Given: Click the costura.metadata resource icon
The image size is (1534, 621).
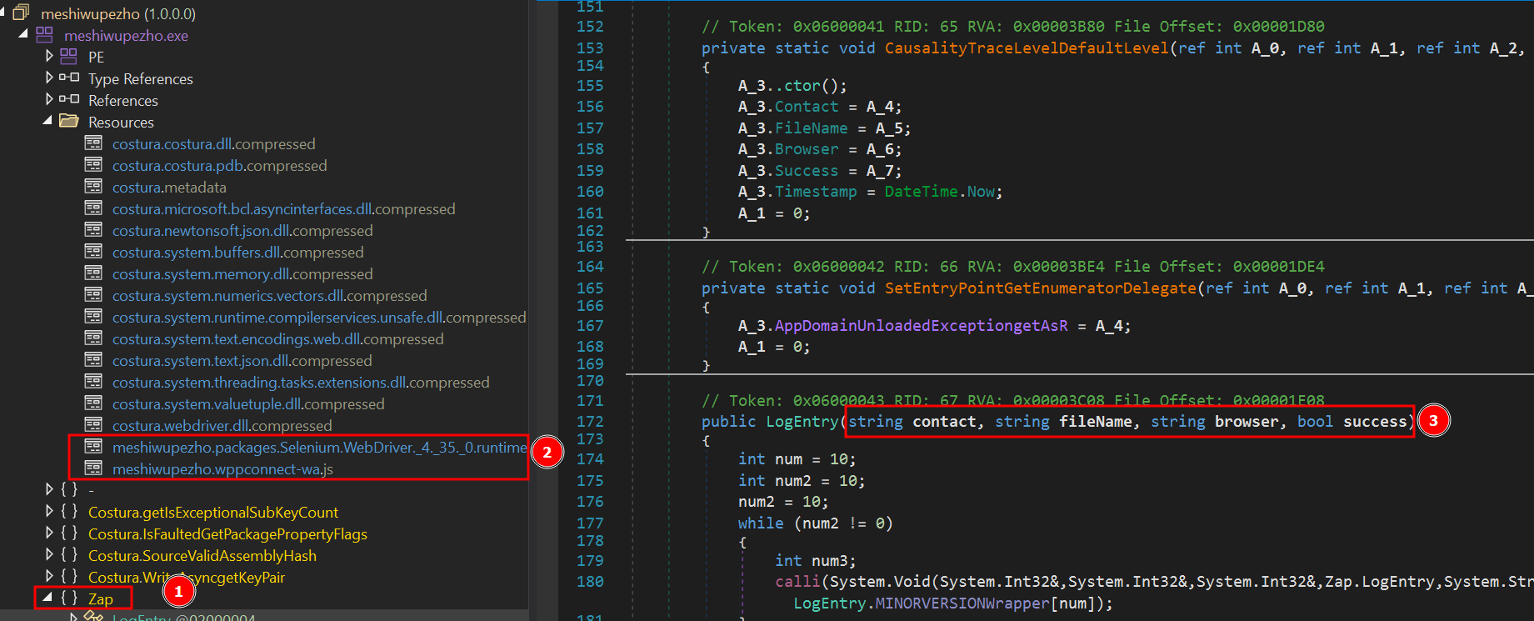Looking at the screenshot, I should point(93,187).
